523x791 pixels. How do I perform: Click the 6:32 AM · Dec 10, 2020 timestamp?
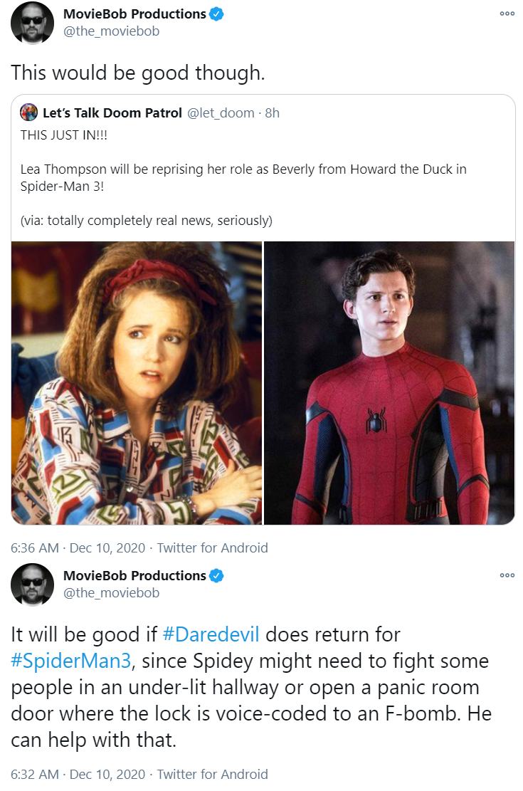[78, 775]
